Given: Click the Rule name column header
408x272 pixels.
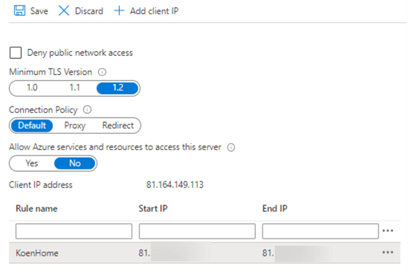Looking at the screenshot, I should click(x=36, y=209).
